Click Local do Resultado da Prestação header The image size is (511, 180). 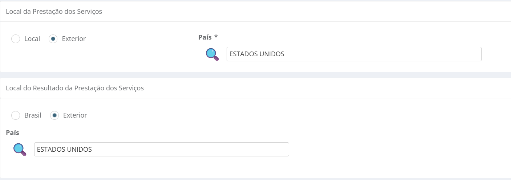pos(75,88)
